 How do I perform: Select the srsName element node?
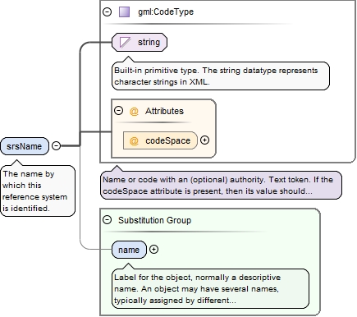(x=25, y=146)
